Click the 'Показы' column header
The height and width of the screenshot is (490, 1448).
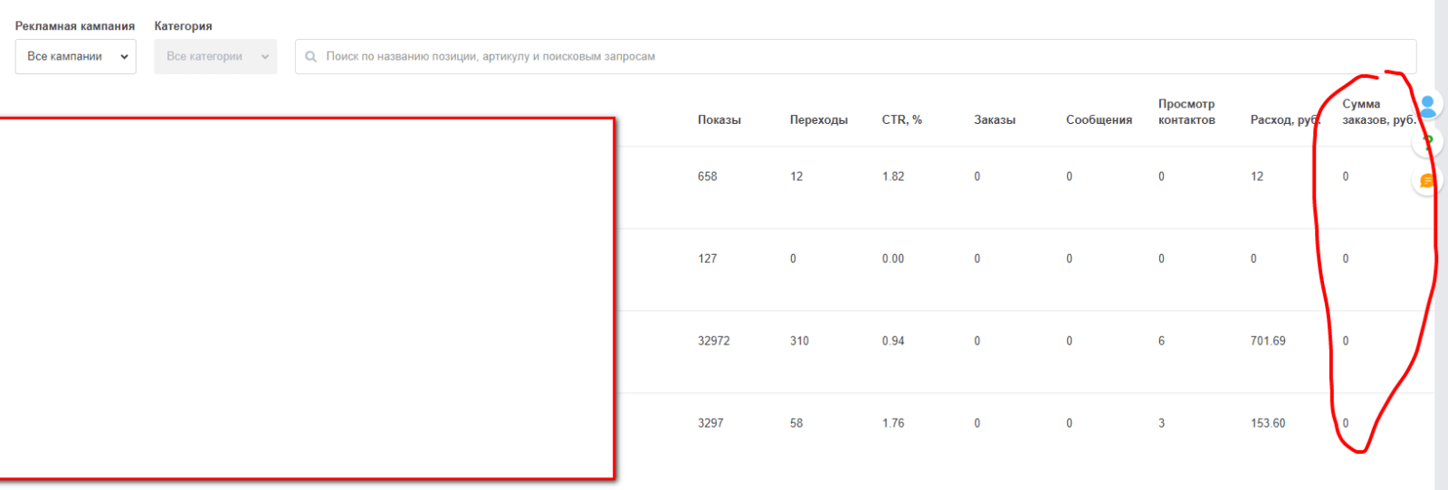click(719, 120)
